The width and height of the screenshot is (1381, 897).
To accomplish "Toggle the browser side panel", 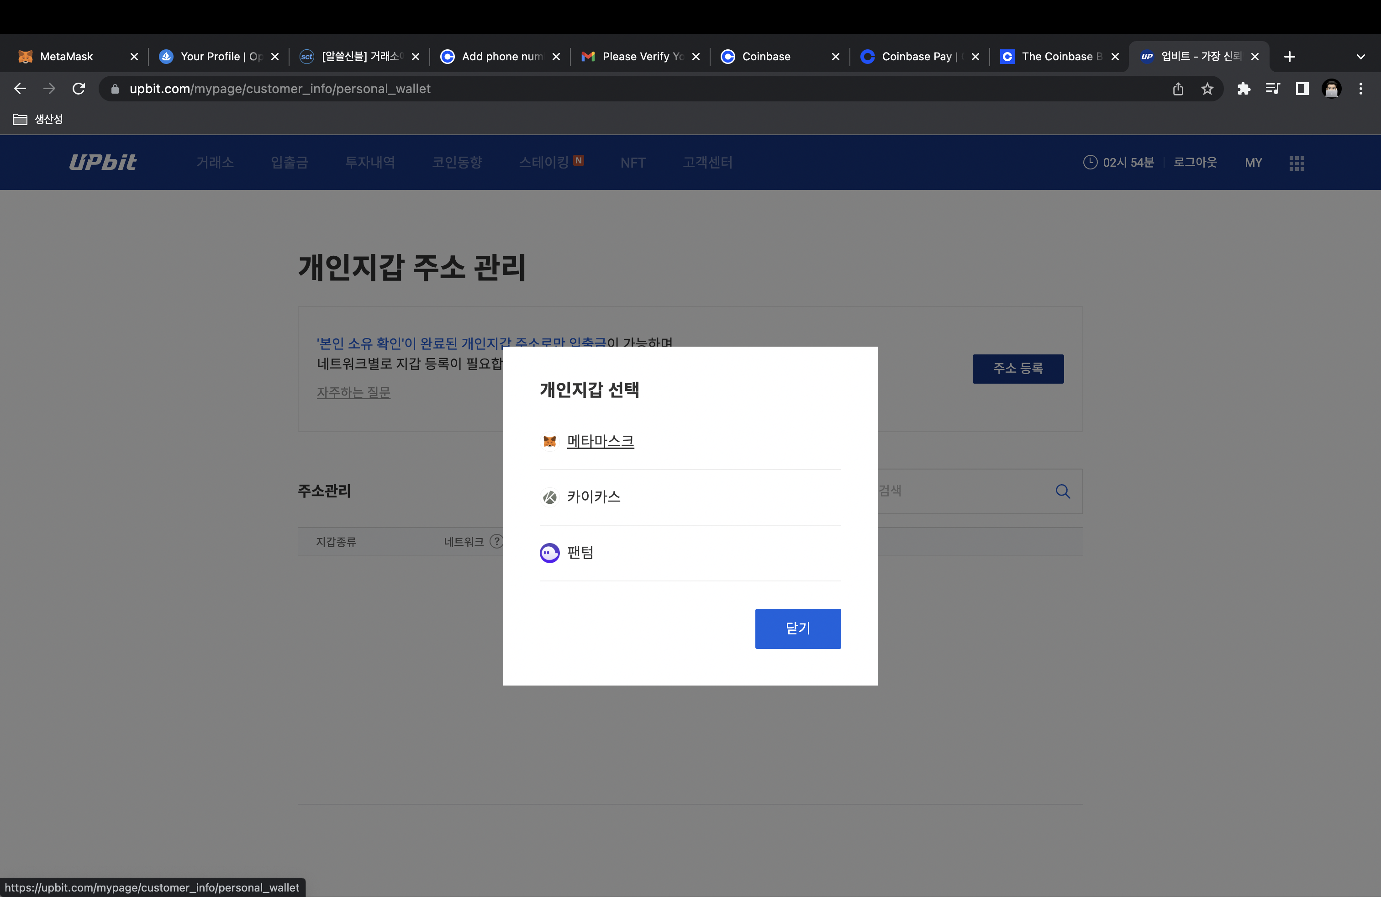I will click(x=1302, y=89).
